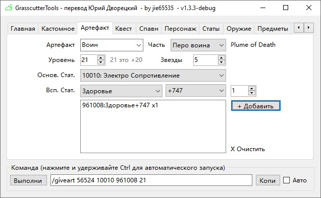The width and height of the screenshot is (321, 198).
Task: Close the GrasscutterTools window
Action: (x=309, y=8)
